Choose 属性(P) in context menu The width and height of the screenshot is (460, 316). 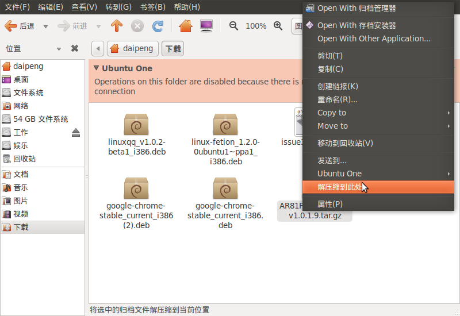click(378, 204)
